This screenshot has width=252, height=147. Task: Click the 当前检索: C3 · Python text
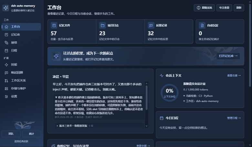click(x=199, y=96)
